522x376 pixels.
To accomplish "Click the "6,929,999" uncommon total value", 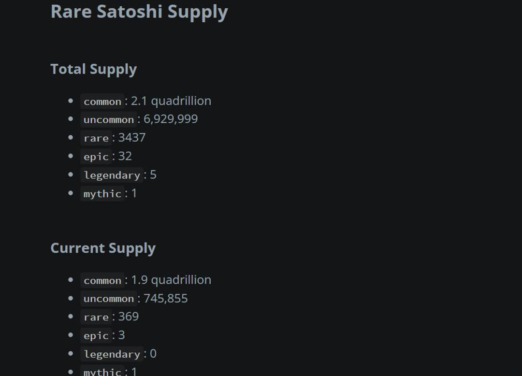I will pos(171,119).
